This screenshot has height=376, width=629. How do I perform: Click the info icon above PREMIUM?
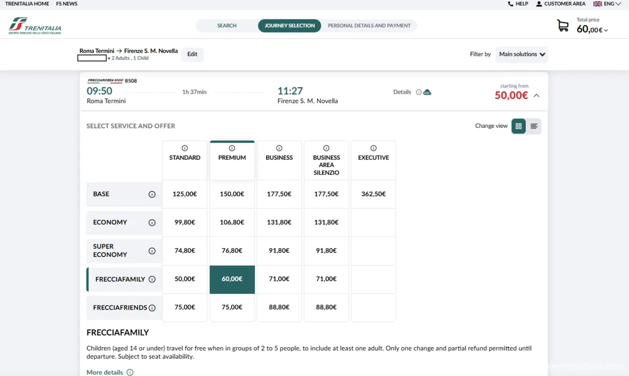[232, 148]
